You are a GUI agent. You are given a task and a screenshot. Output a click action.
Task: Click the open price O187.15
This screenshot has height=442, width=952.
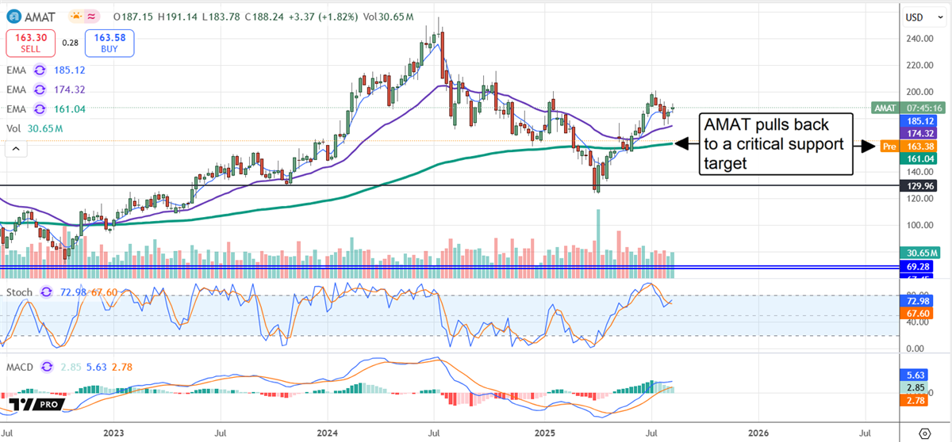tap(135, 16)
